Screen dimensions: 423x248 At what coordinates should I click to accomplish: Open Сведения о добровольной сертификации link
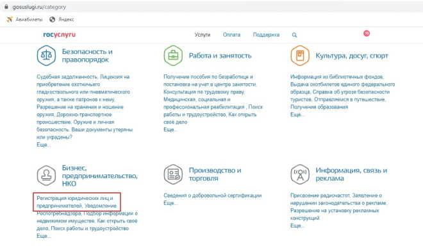213,195
